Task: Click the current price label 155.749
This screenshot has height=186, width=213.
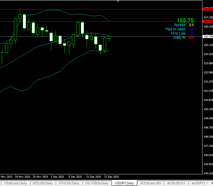Action: pos(208,36)
